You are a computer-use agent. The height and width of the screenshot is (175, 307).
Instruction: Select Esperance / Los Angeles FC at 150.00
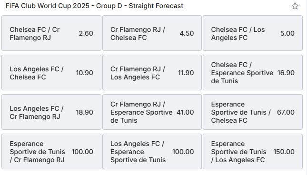253,152
